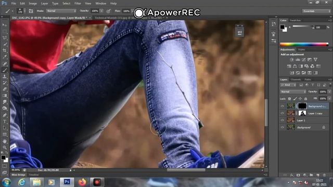This screenshot has width=333, height=187.
Task: Switch to the Swatches tab
Action: coord(295,20)
